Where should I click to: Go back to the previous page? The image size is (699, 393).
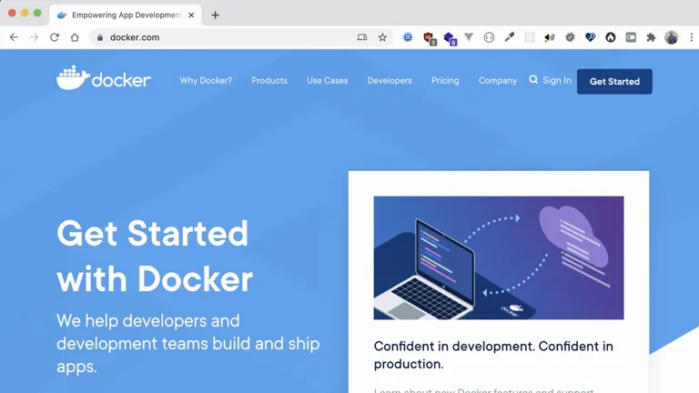(14, 37)
